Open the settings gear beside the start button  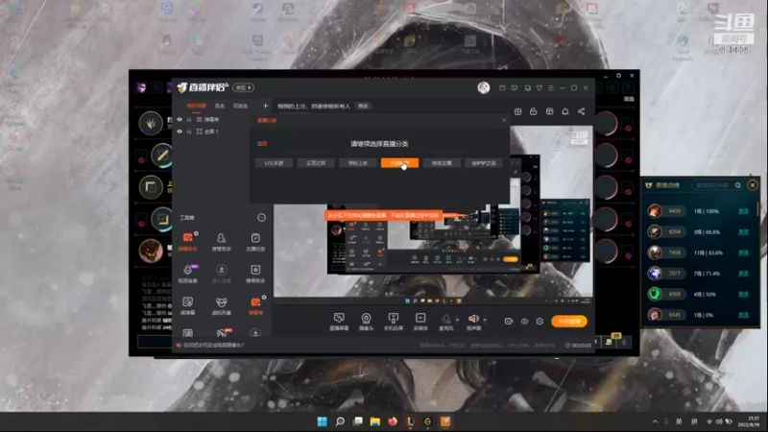[x=540, y=322]
